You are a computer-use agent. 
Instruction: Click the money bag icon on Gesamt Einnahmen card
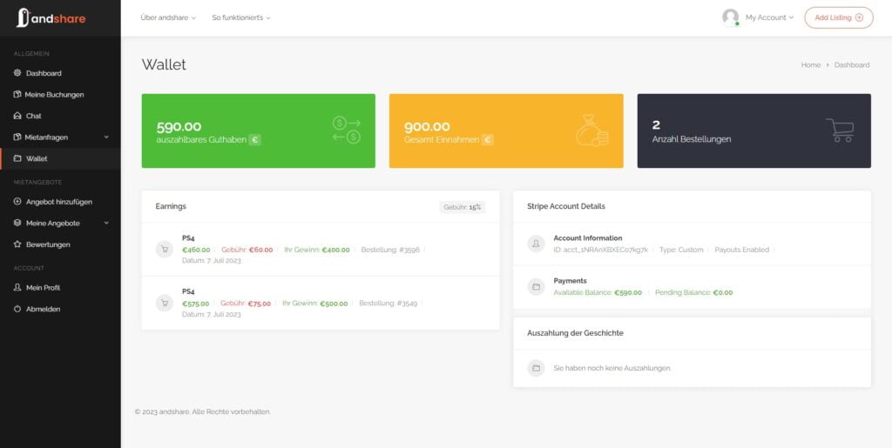[x=592, y=130]
